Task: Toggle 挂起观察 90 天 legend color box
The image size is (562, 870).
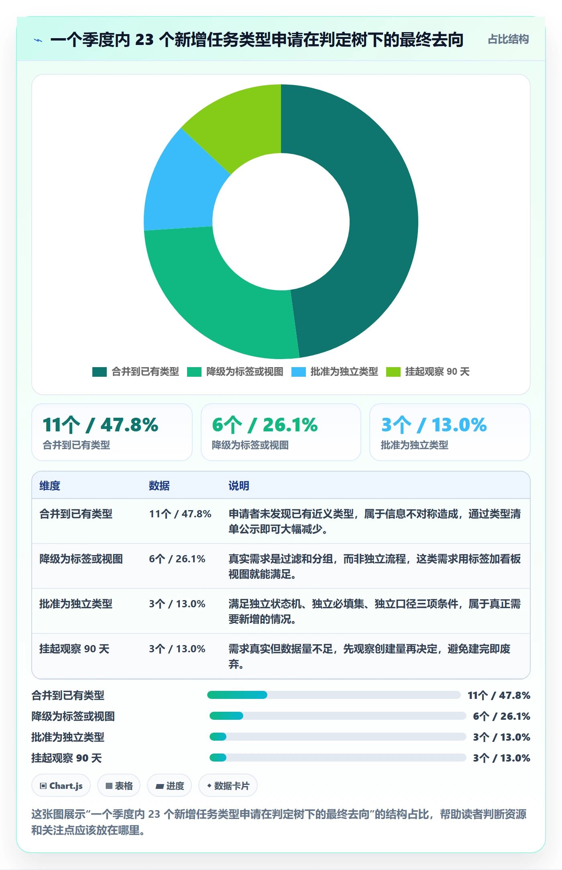Action: (393, 372)
